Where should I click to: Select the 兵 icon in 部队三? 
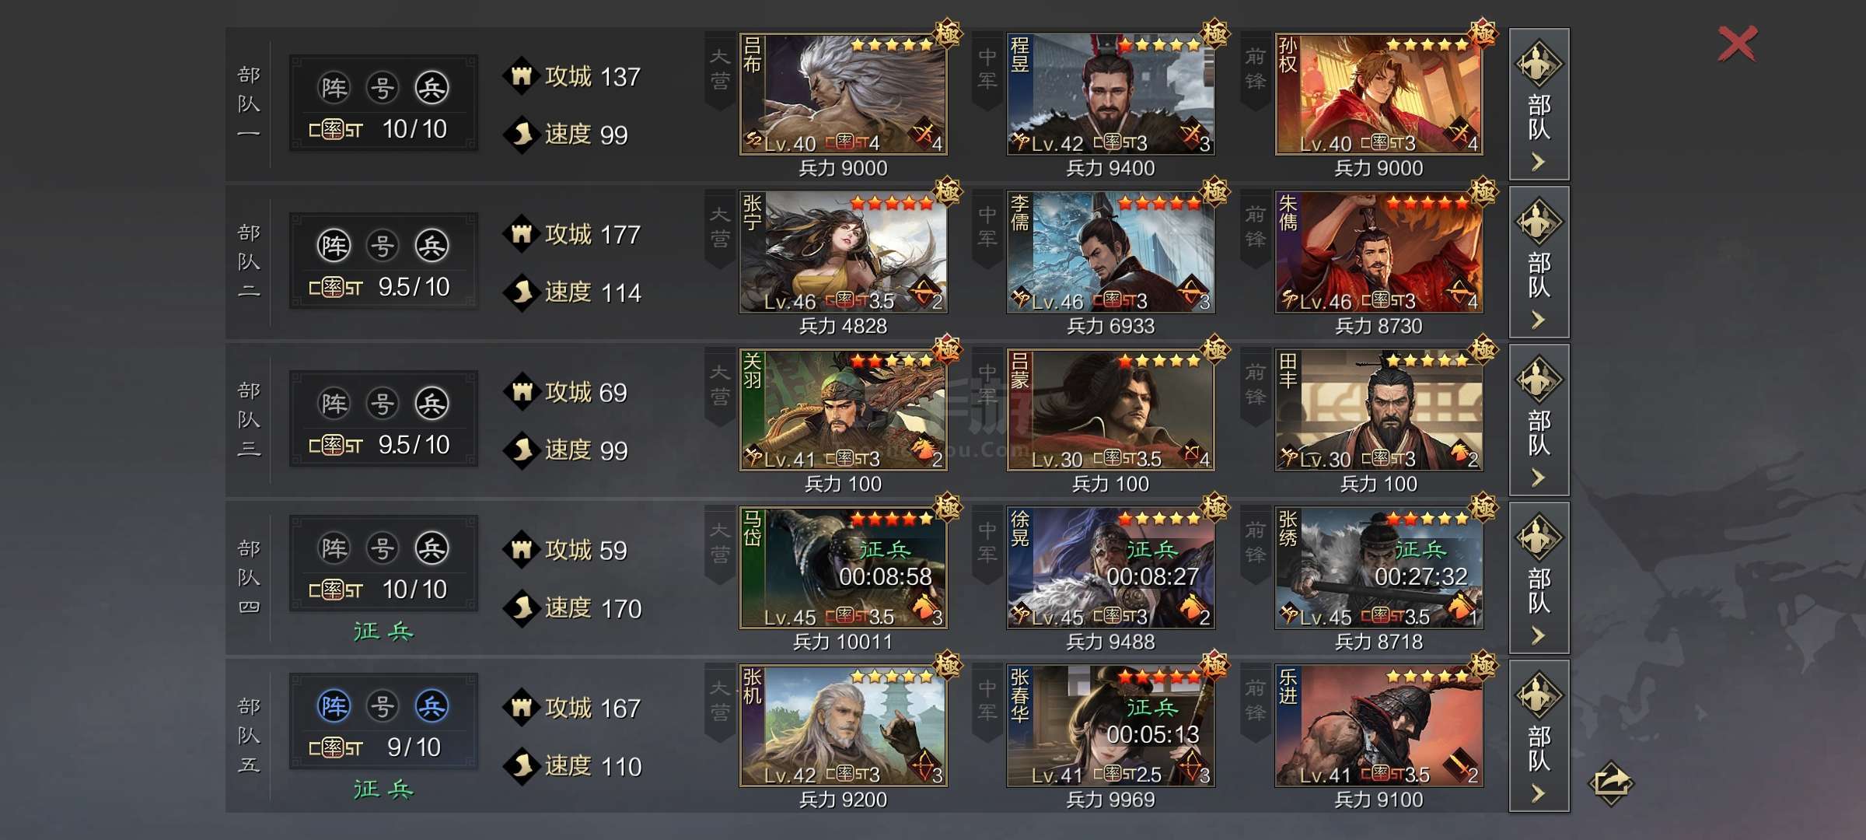pos(432,404)
